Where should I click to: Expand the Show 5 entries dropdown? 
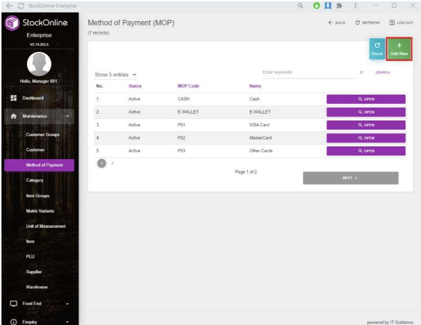click(x=115, y=75)
